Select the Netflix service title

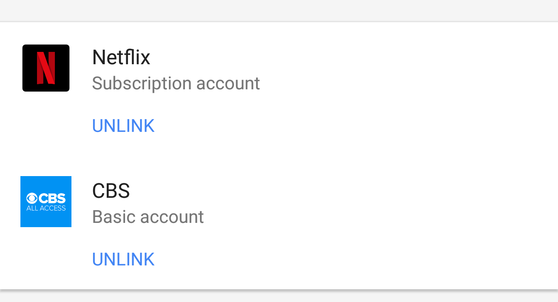click(x=121, y=57)
